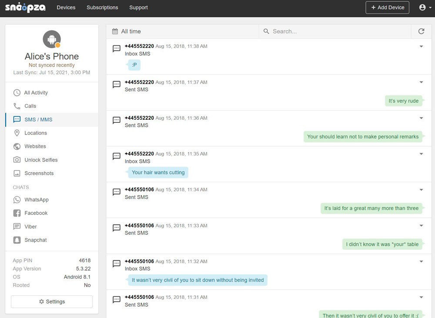
Task: Click the calendar icon by All time
Action: tap(115, 31)
